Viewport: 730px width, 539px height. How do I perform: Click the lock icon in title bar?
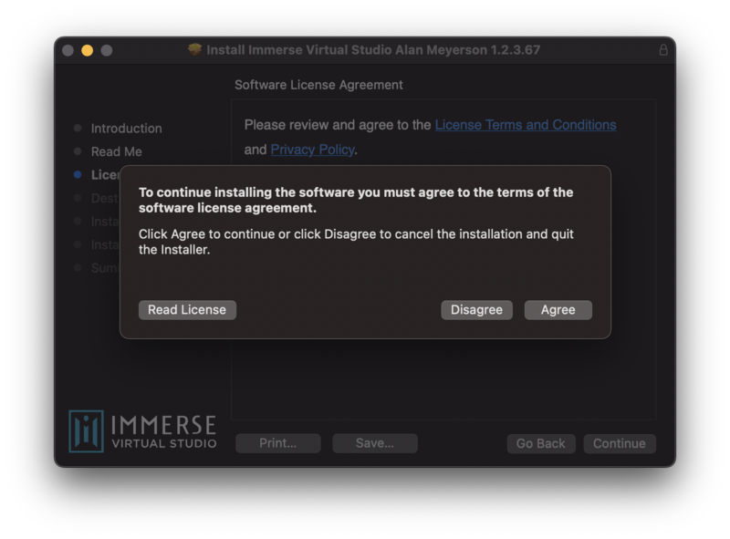(x=663, y=50)
